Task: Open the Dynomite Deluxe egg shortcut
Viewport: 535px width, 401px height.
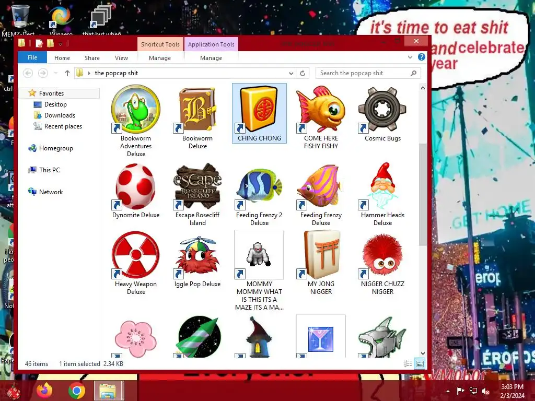Action: (136, 186)
